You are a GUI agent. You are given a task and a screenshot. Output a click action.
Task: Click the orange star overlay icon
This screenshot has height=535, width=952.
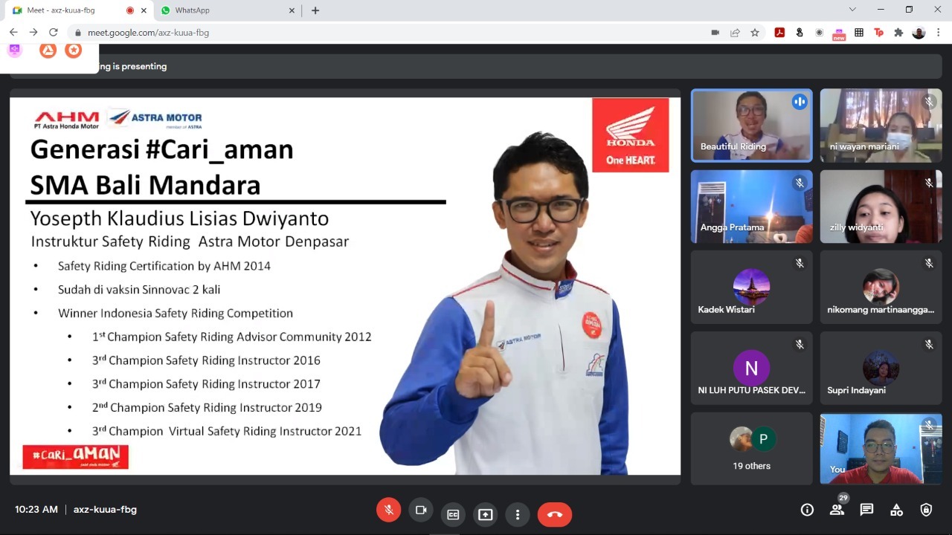pyautogui.click(x=73, y=50)
